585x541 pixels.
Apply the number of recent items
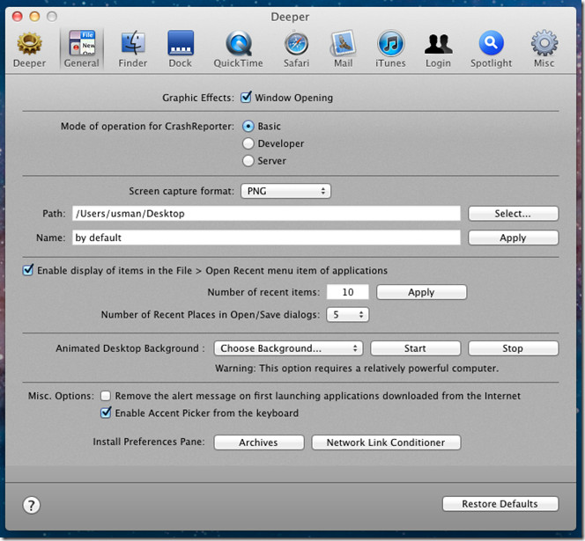422,292
